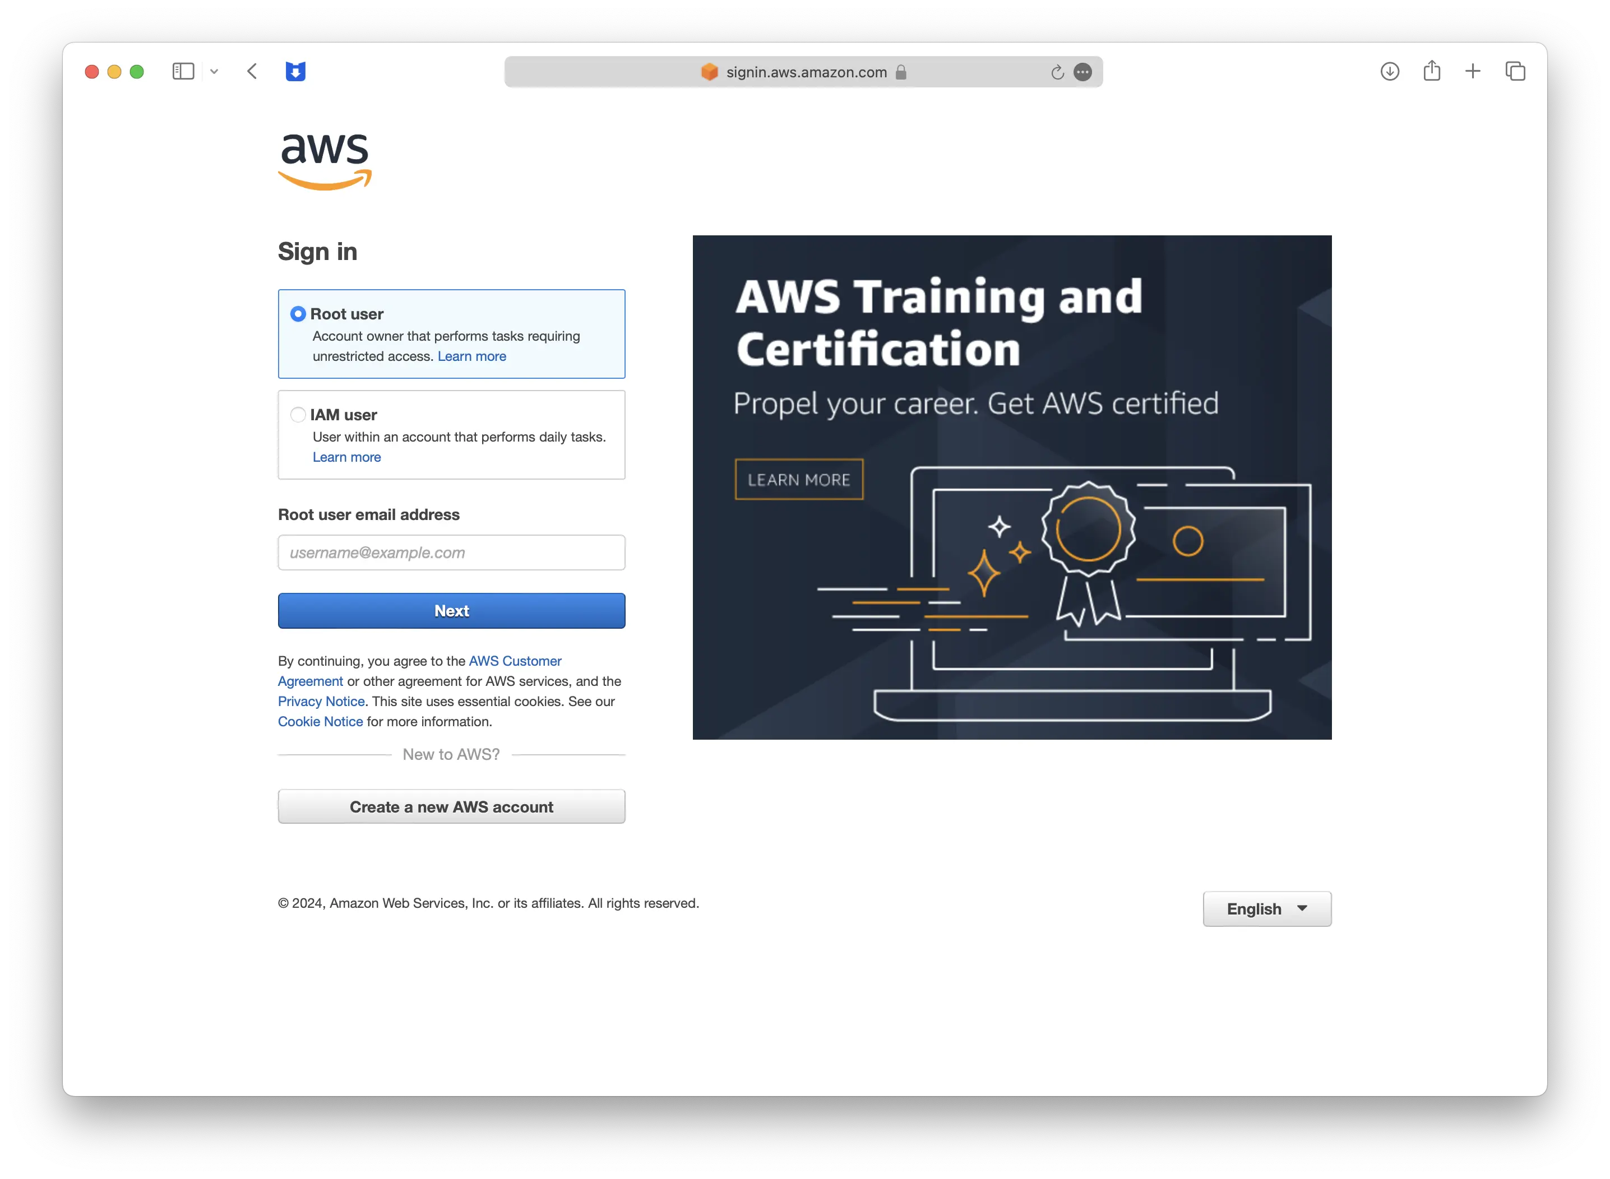Minimize the window with yellow button
This screenshot has height=1179, width=1610.
114,71
